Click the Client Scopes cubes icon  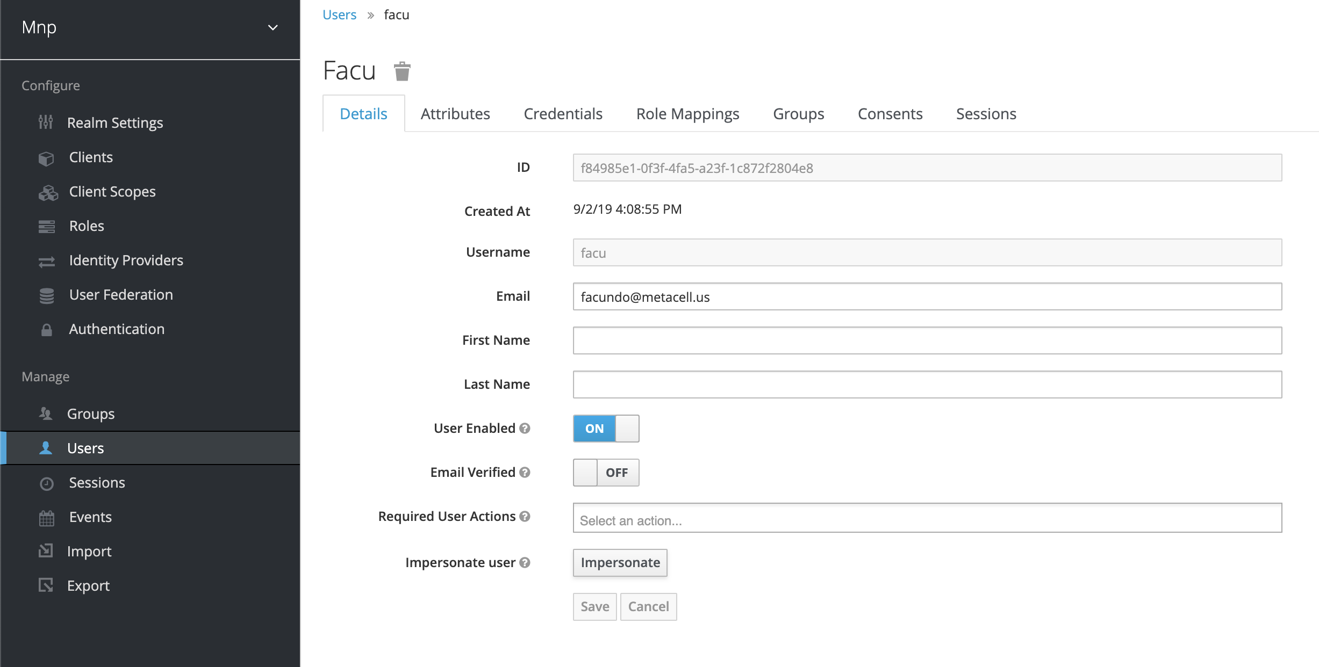(48, 192)
